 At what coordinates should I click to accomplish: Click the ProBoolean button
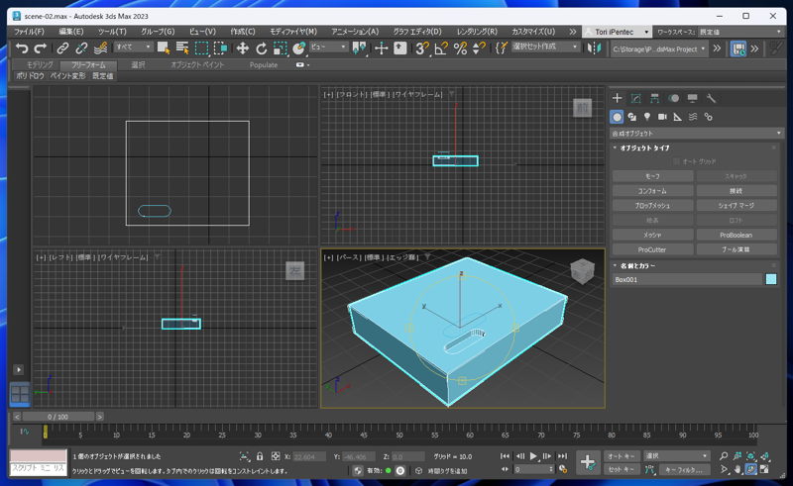tap(736, 235)
